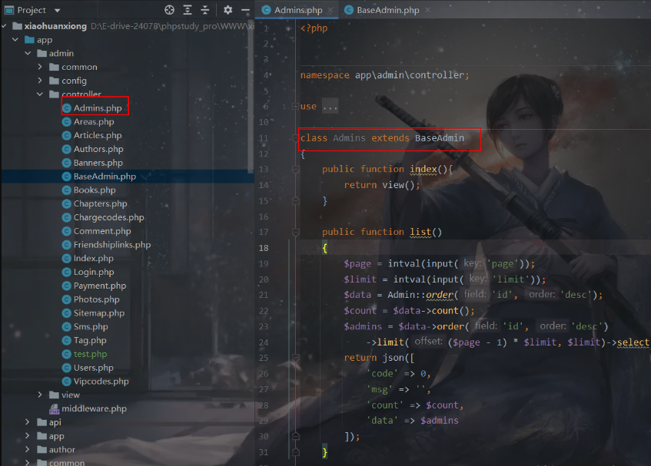651x466 pixels.
Task: Collapse the controller folder
Action: [x=39, y=94]
